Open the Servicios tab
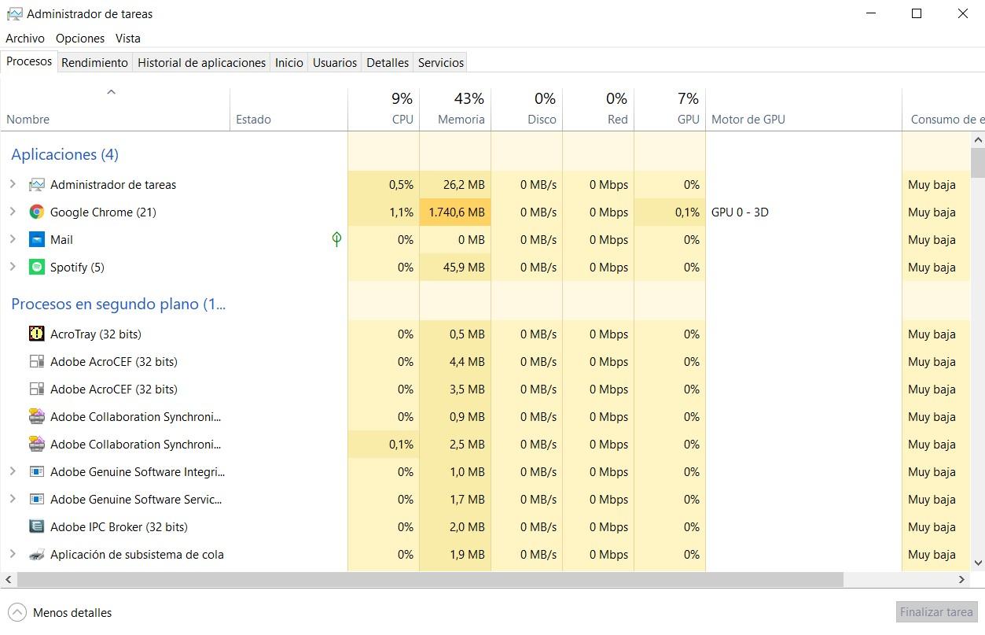Viewport: 985px width, 635px height. (440, 63)
